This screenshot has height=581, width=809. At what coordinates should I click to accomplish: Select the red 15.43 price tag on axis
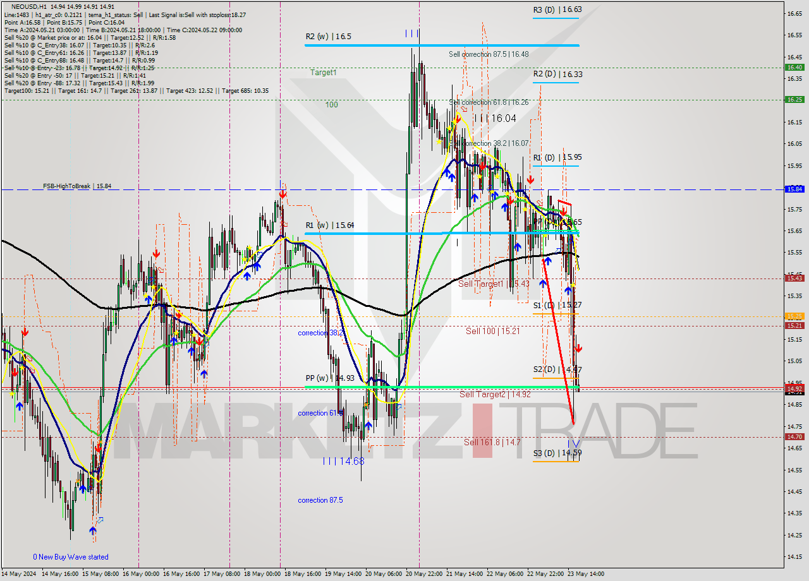pos(794,278)
